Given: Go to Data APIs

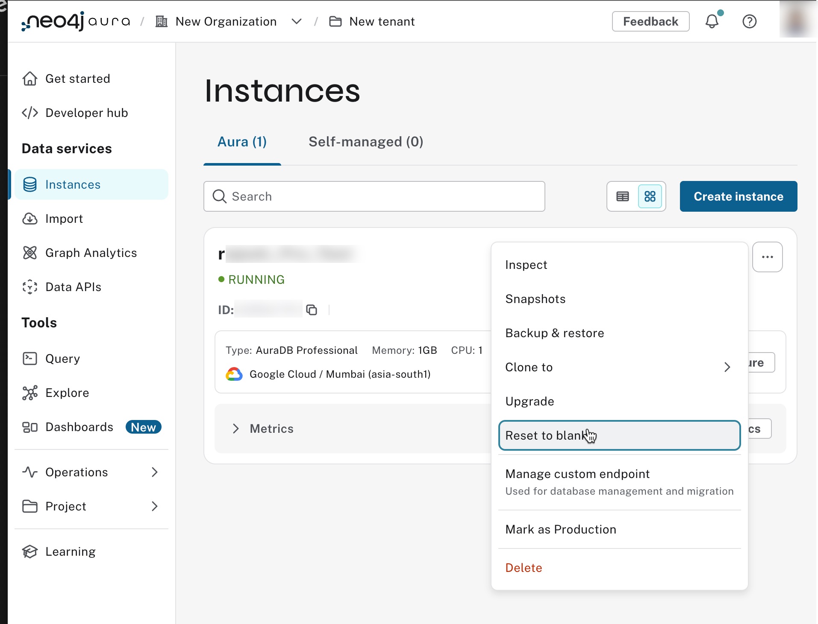Looking at the screenshot, I should pyautogui.click(x=73, y=287).
